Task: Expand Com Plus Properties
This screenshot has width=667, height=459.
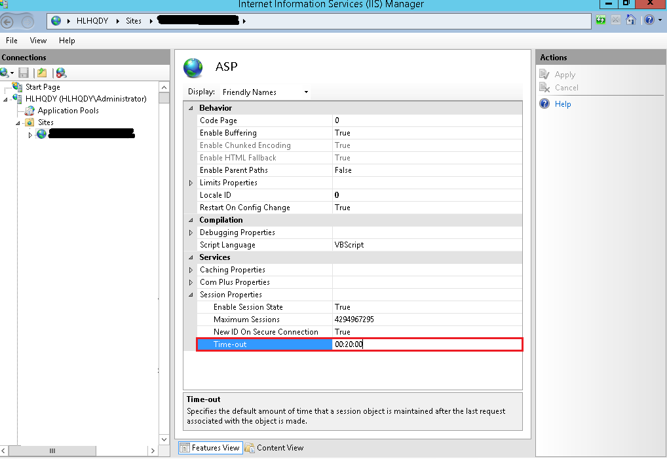Action: (191, 282)
